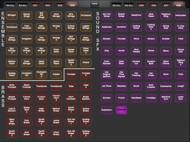
Task: Select the Choir Aahs voice
Action: (56, 51)
